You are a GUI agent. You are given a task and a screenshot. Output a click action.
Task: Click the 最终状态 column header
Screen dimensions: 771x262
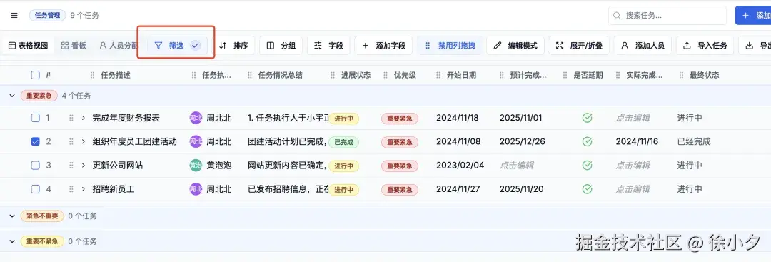coord(704,75)
